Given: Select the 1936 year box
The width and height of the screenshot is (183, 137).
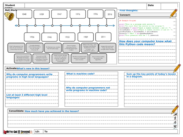Looking at the screenshot, I should coord(32,37).
